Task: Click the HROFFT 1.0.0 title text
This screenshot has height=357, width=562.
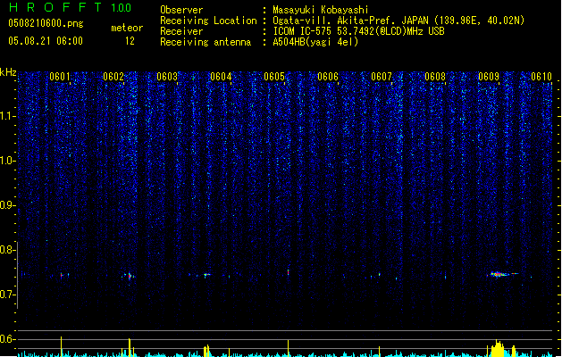Action: [71, 7]
